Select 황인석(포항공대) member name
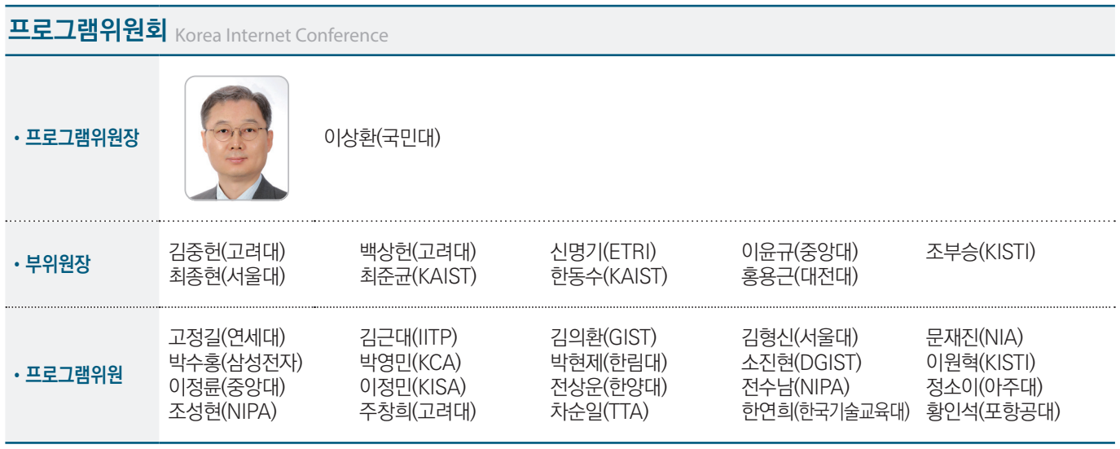Viewport: 1120px width, 449px height. click(994, 412)
